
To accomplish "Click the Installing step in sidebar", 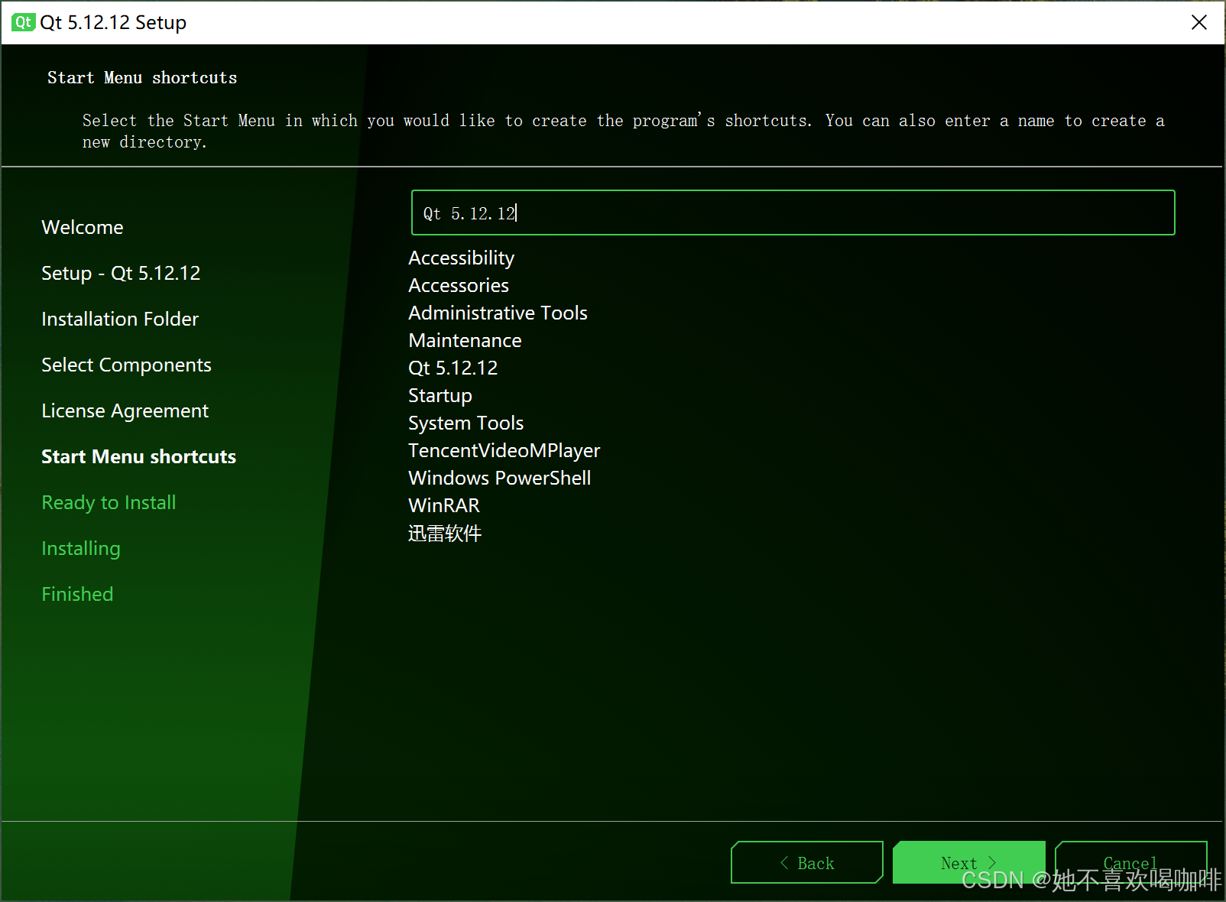I will click(x=81, y=548).
